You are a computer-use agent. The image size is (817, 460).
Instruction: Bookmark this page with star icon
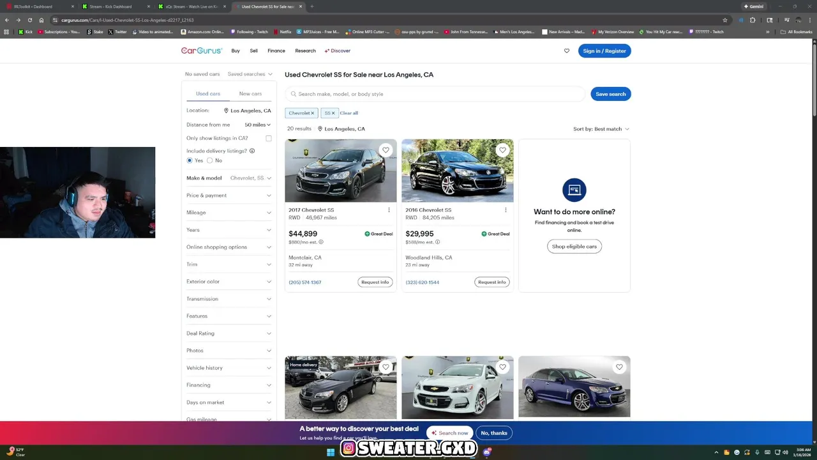coord(725,20)
